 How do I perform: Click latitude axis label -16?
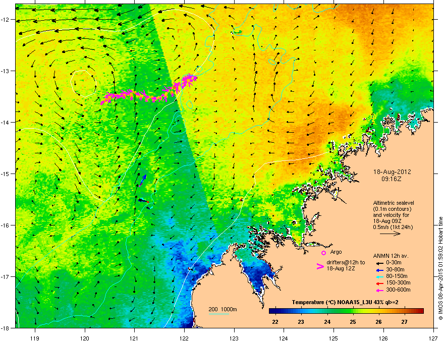pos(6,225)
